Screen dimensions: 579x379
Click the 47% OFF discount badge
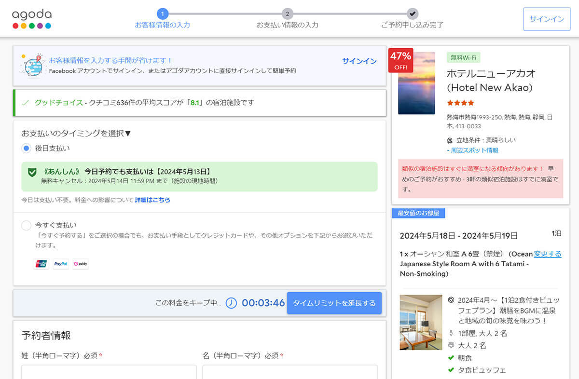pos(400,60)
